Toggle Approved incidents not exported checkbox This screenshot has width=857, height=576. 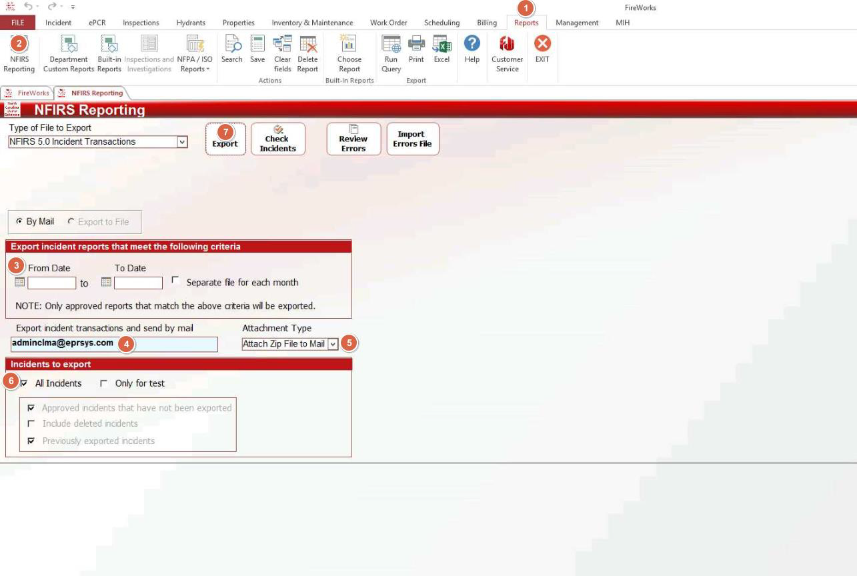(x=31, y=408)
